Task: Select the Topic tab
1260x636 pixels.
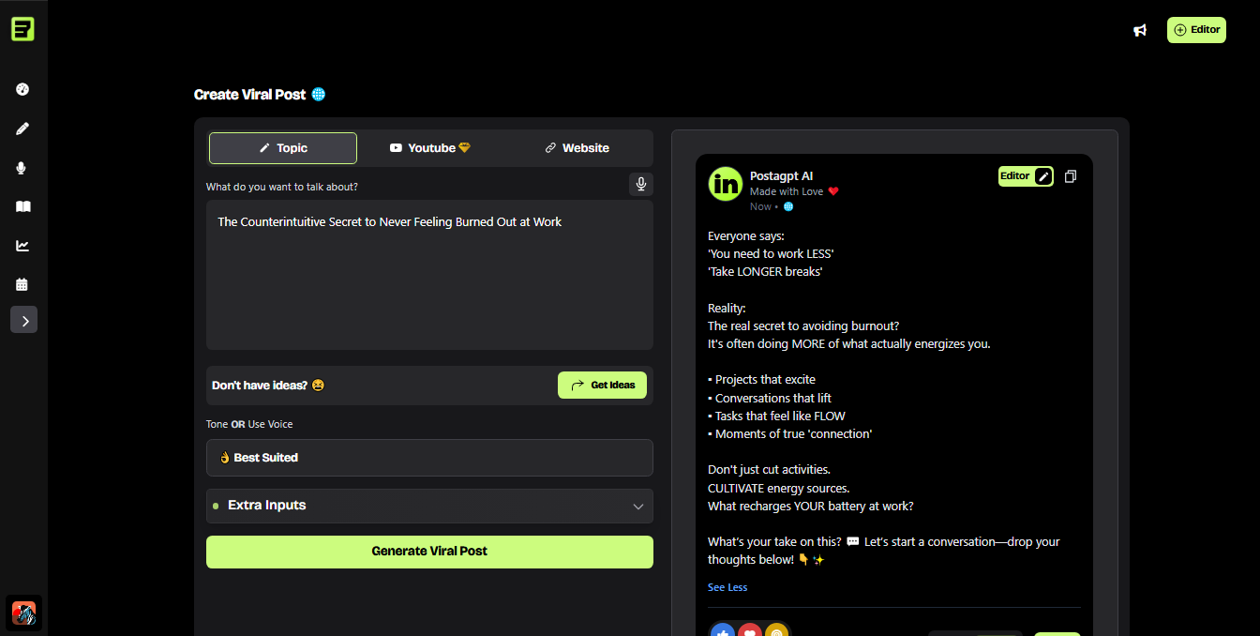Action: click(283, 148)
